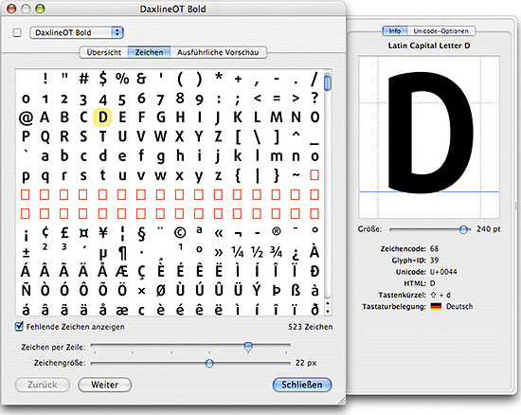Click the Glyph-ID value 39
This screenshot has height=415, width=521.
[434, 261]
